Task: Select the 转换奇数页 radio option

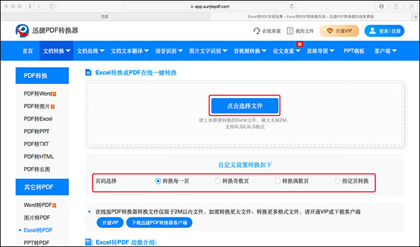Action: [218, 181]
